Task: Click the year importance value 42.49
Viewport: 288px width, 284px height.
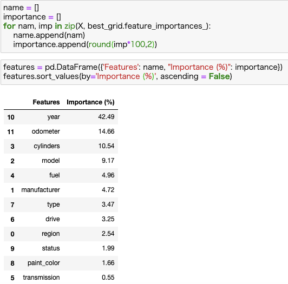Action: (106, 117)
